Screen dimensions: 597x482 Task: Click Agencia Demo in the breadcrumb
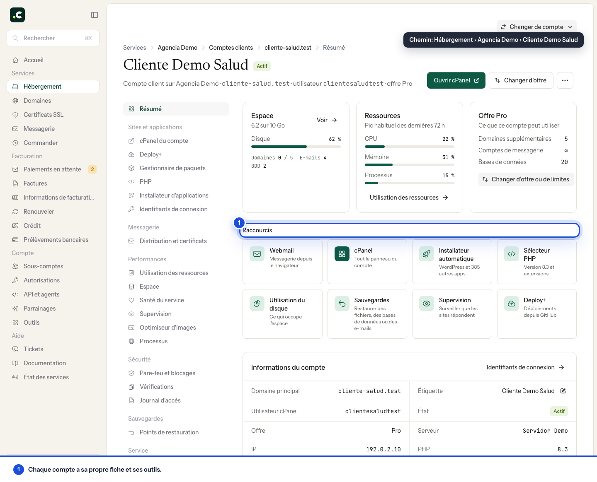[x=177, y=48]
